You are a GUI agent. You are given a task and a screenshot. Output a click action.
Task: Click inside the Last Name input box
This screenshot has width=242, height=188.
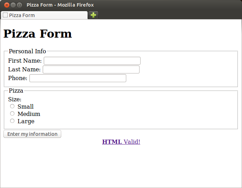[91, 69]
